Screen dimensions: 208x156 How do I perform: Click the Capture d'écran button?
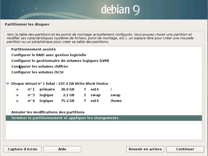tap(23, 149)
